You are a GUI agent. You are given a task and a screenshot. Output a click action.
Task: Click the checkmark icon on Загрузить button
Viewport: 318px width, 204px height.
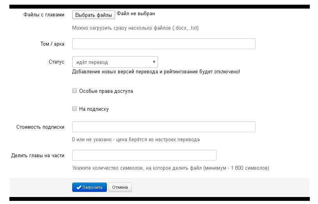pyautogui.click(x=78, y=187)
